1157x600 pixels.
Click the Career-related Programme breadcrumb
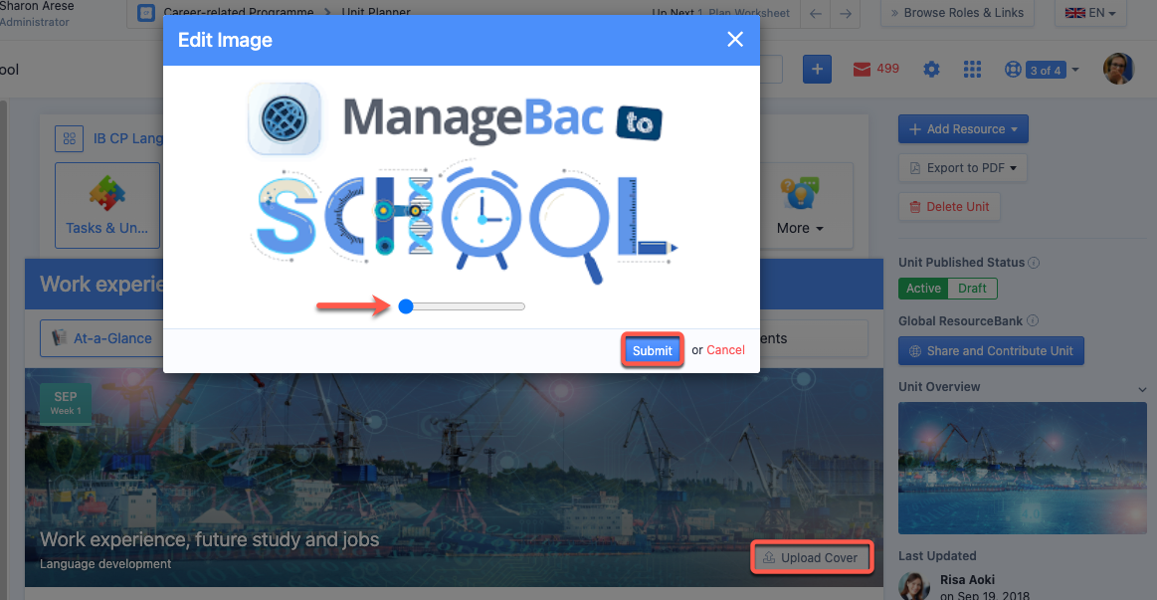coord(239,12)
